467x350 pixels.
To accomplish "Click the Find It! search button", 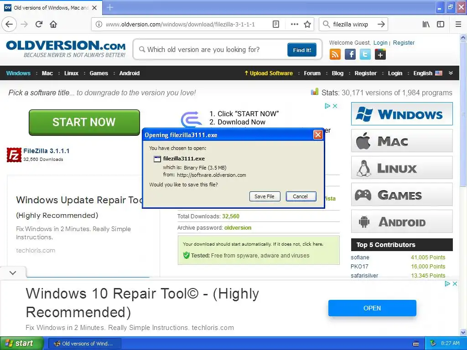I will point(302,50).
